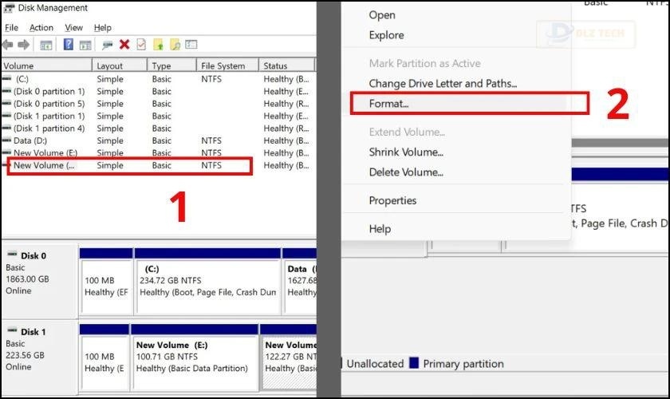Open the File menu

pyautogui.click(x=11, y=28)
